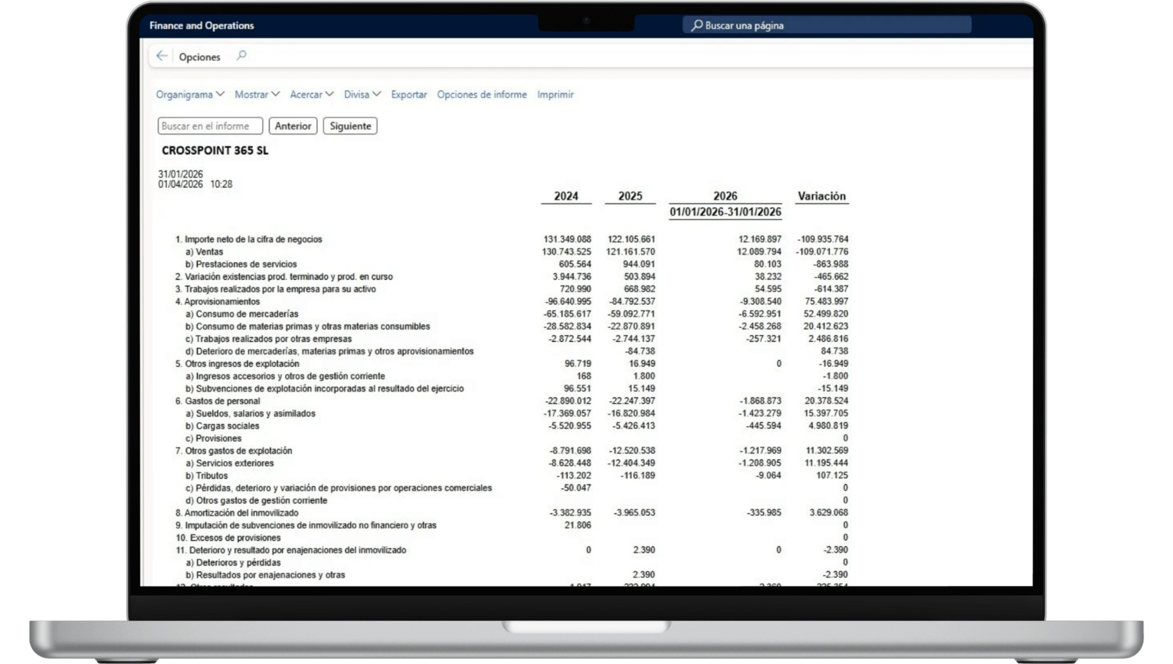Click the Finance and Operations title
The width and height of the screenshot is (1173, 664).
(x=202, y=26)
